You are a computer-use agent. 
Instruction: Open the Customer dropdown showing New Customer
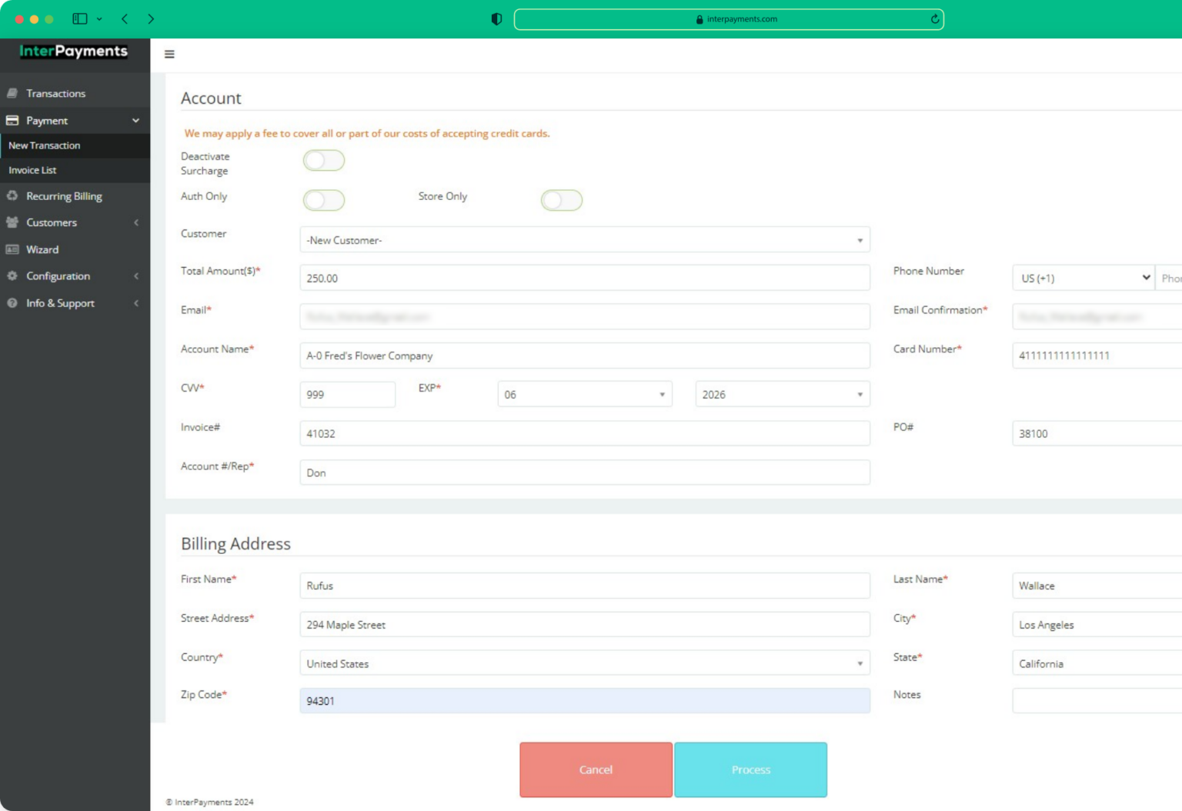[x=584, y=239]
